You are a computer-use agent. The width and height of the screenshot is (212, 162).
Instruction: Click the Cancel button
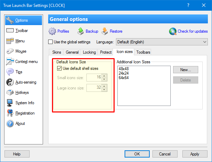click(x=165, y=154)
